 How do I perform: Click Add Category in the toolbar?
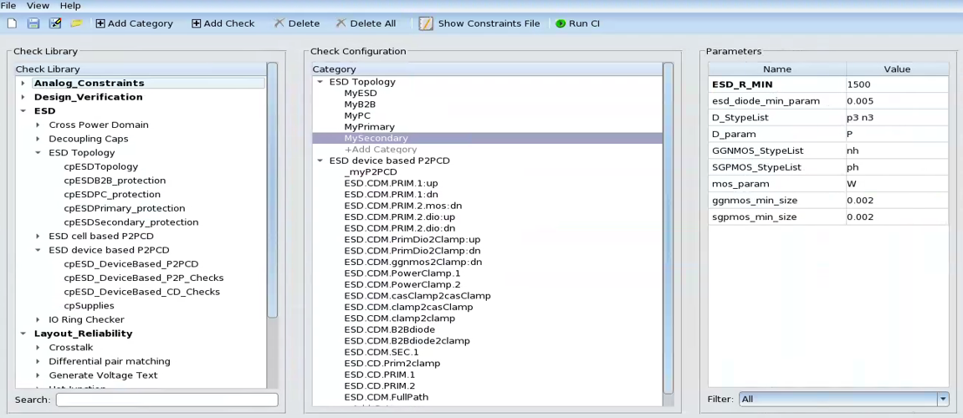click(x=135, y=23)
